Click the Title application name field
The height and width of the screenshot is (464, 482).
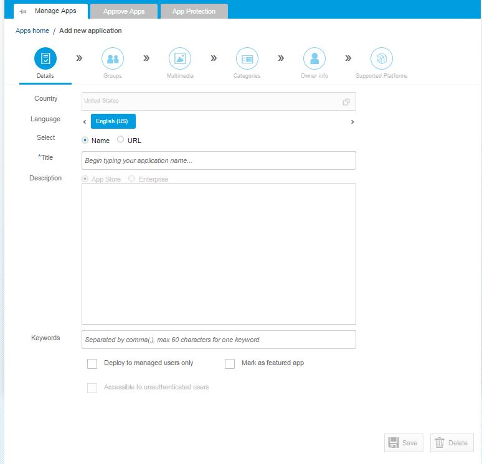coord(219,160)
